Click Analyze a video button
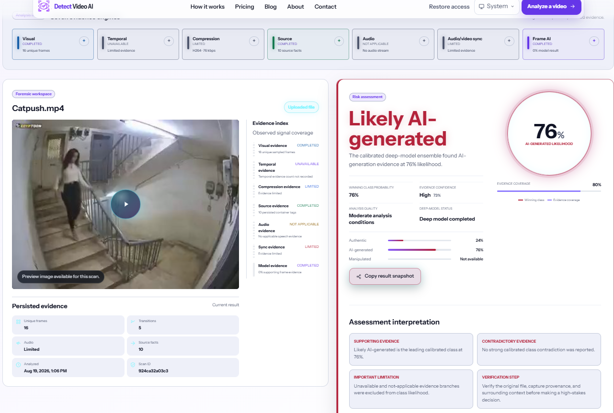Image resolution: width=614 pixels, height=413 pixels. (551, 7)
